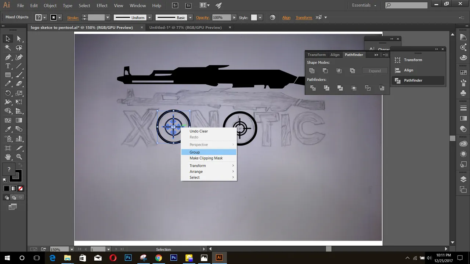Screen dimensions: 470x264
Task: Open Photoshop from the Windows taskbar
Action: point(128,258)
